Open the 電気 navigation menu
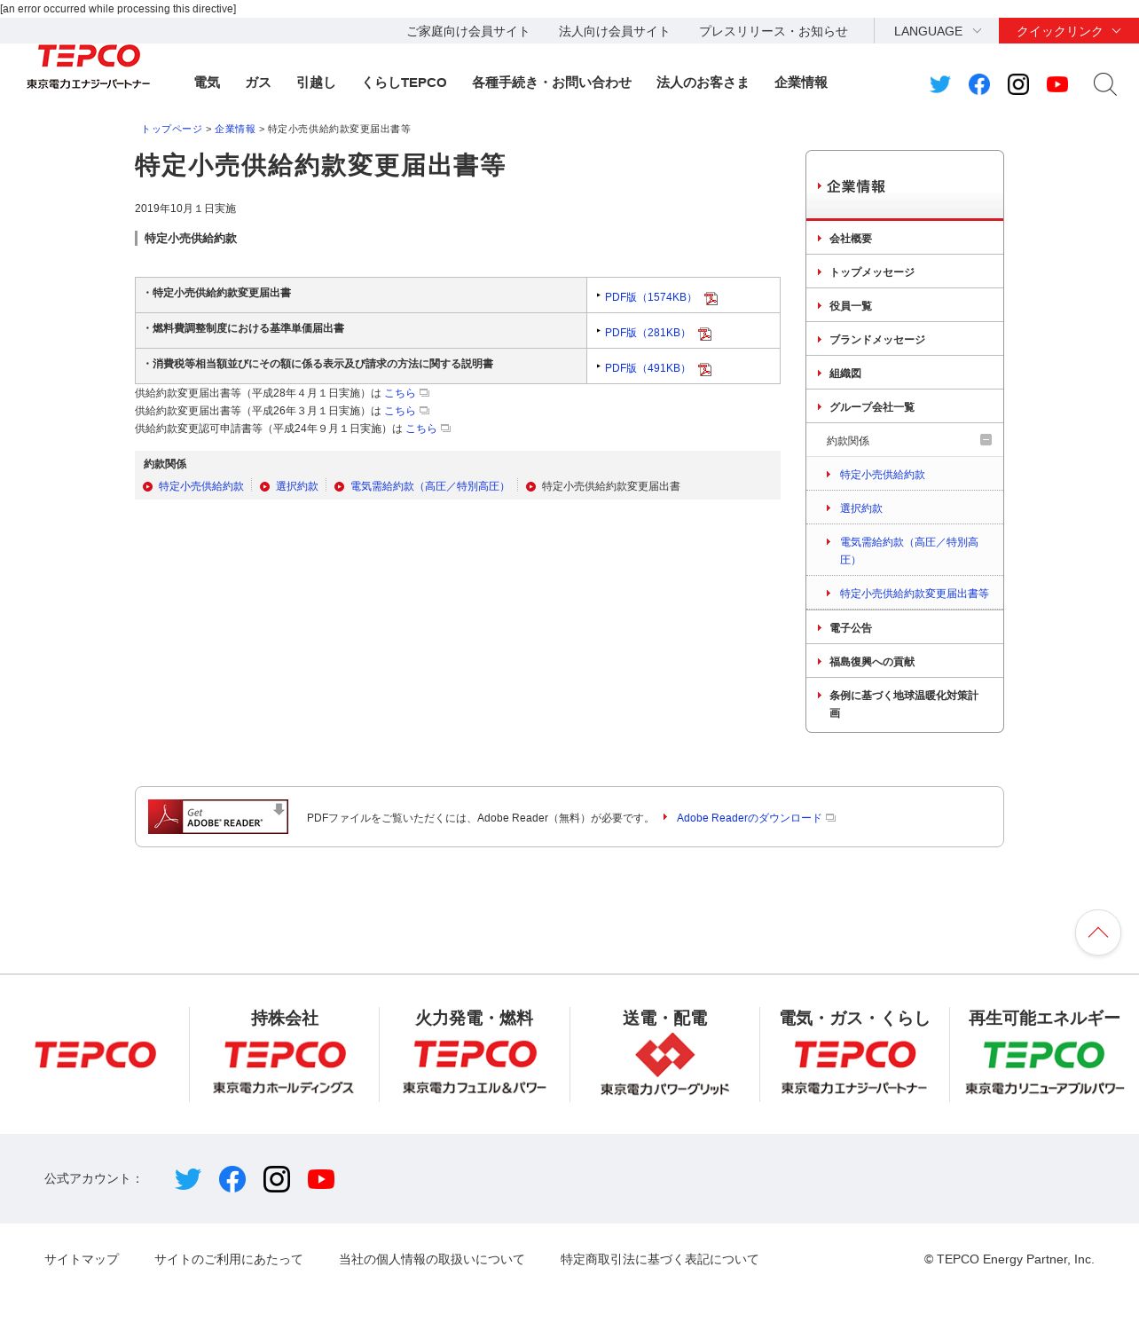The image size is (1139, 1322). click(207, 83)
